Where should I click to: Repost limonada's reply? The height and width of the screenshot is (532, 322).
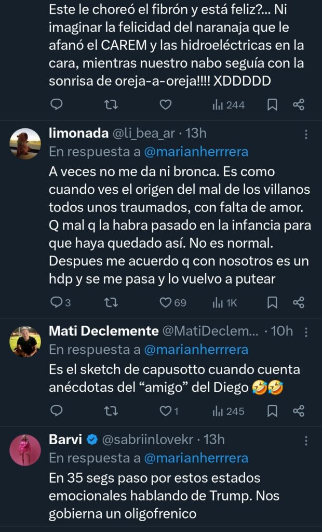click(111, 302)
